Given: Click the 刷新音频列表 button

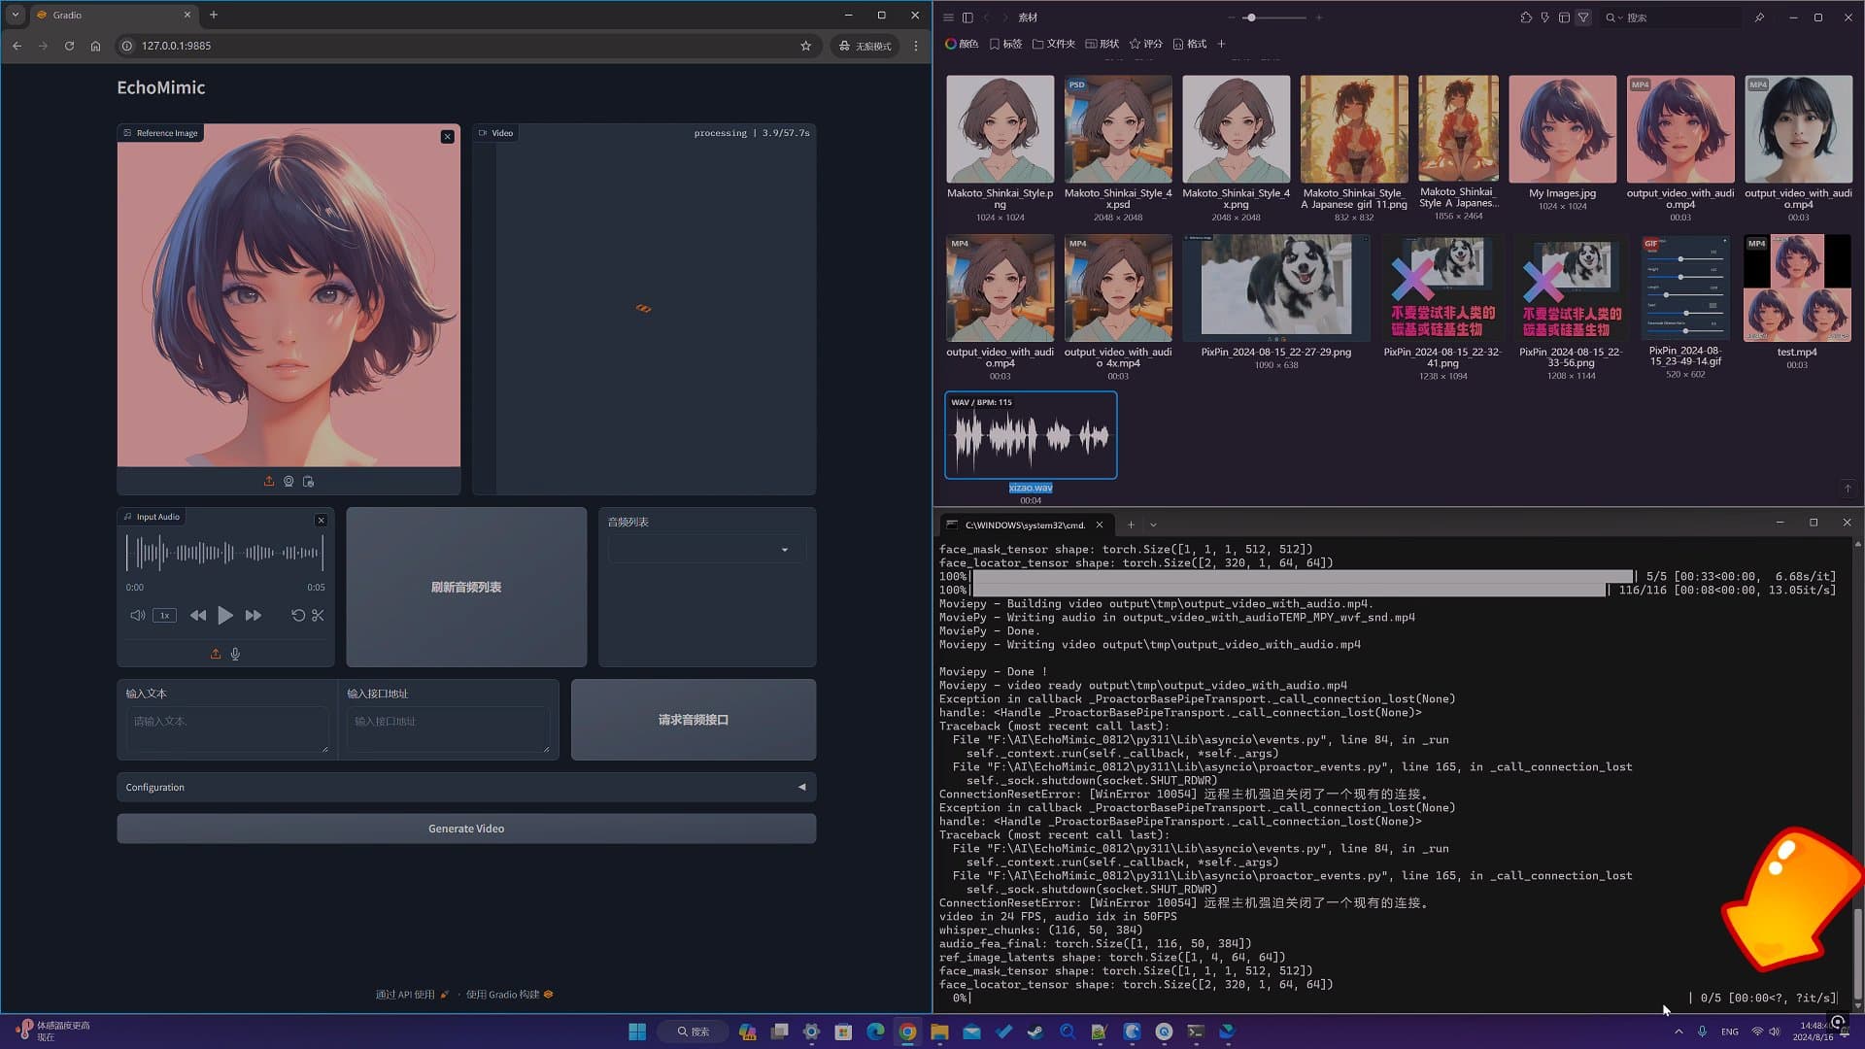Looking at the screenshot, I should (466, 588).
